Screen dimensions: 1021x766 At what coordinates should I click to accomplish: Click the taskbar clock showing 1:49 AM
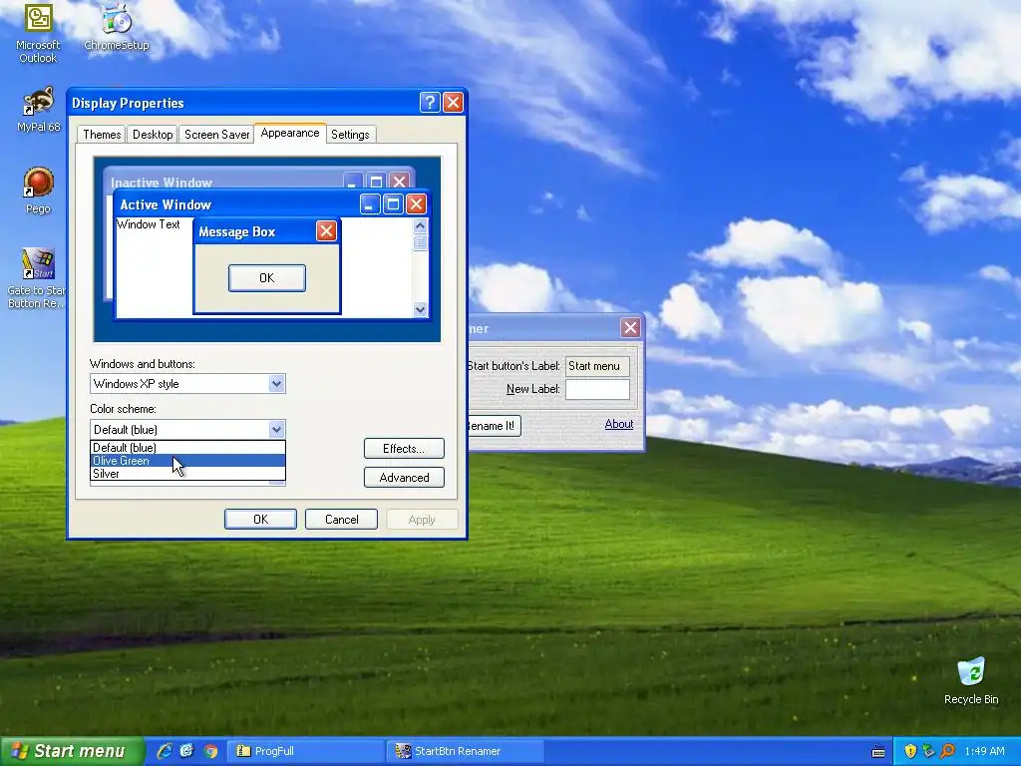(984, 751)
